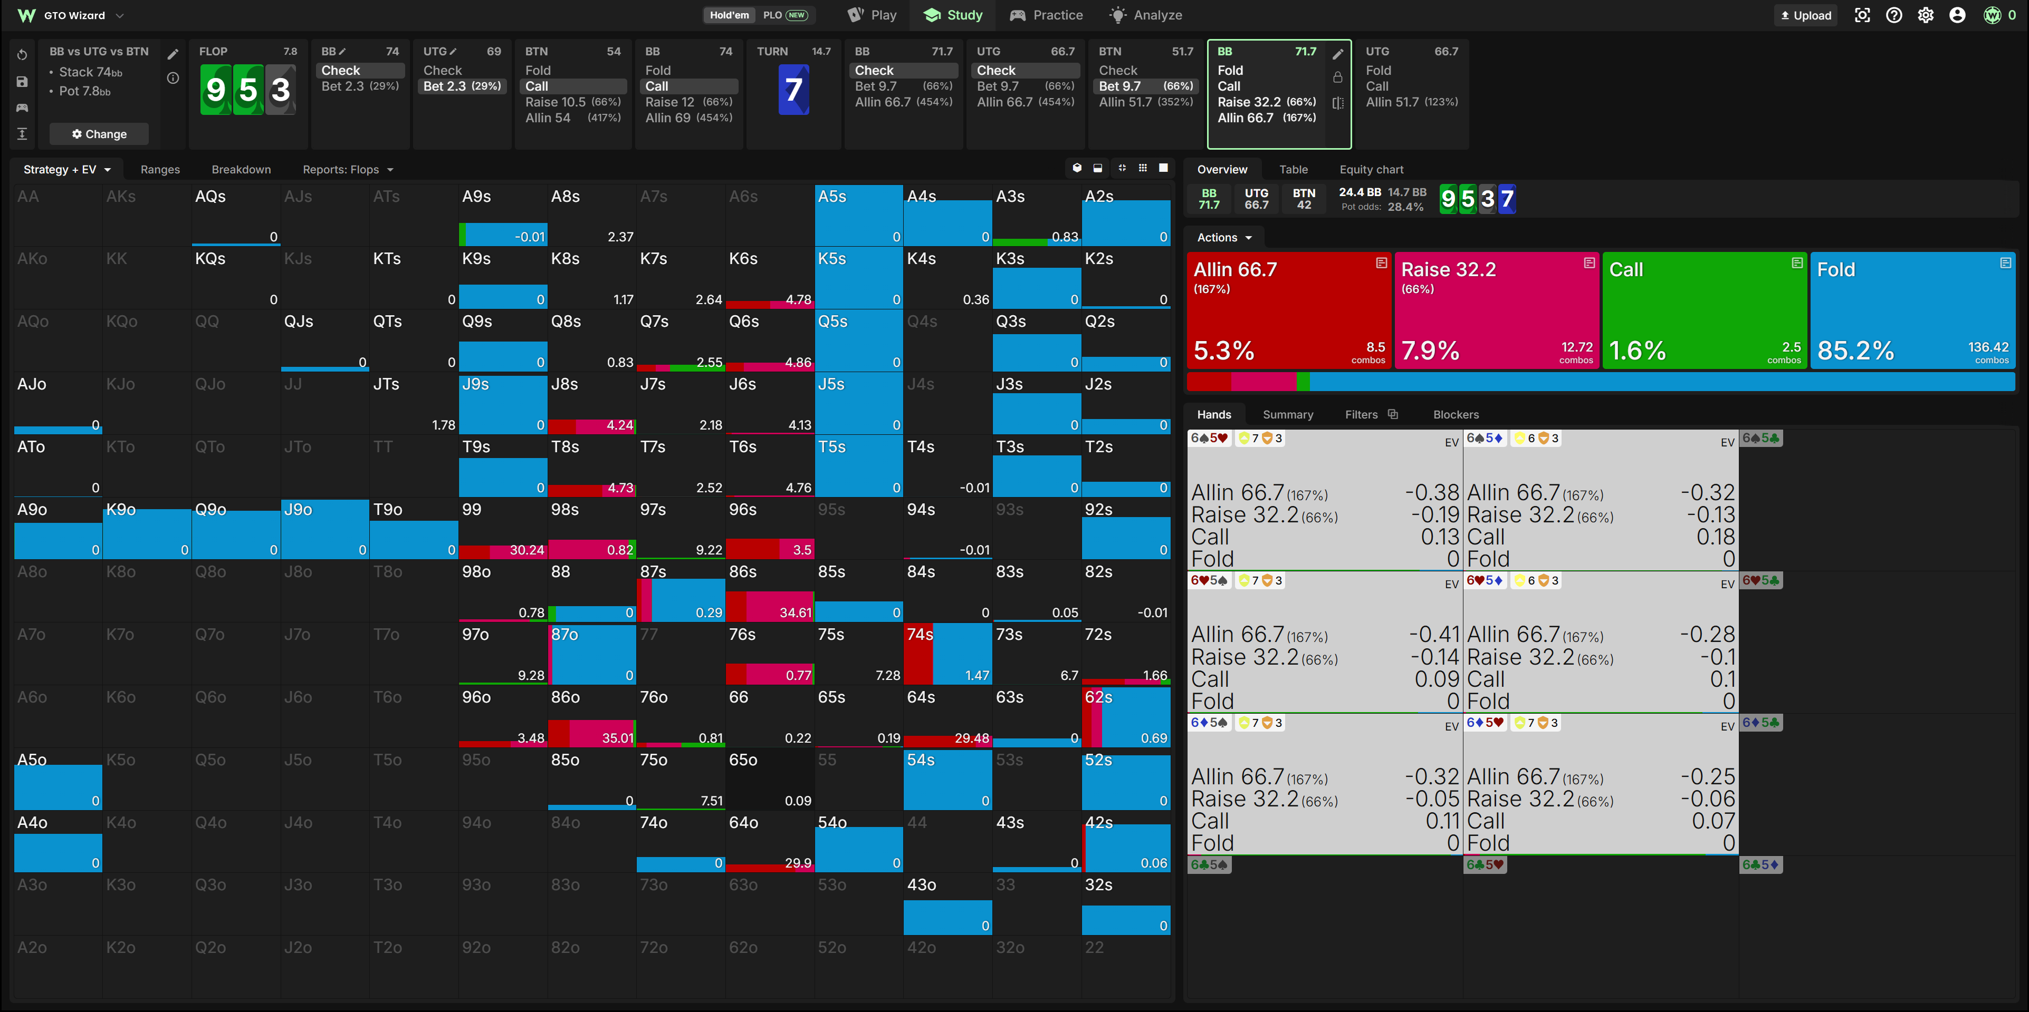2029x1012 pixels.
Task: Click the copy icon next to Filters tab
Action: pyautogui.click(x=1393, y=415)
